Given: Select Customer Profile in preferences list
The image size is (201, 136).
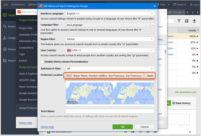Looking at the screenshot, I should pos(28,35).
